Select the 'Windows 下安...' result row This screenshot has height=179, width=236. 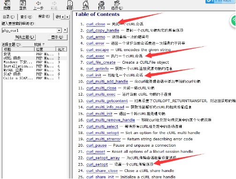[x=35, y=62]
